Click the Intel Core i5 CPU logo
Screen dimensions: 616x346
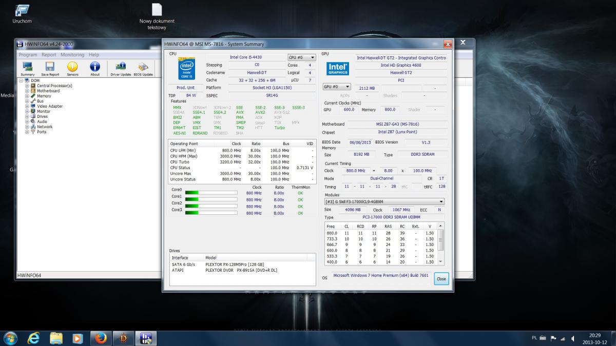(x=186, y=69)
